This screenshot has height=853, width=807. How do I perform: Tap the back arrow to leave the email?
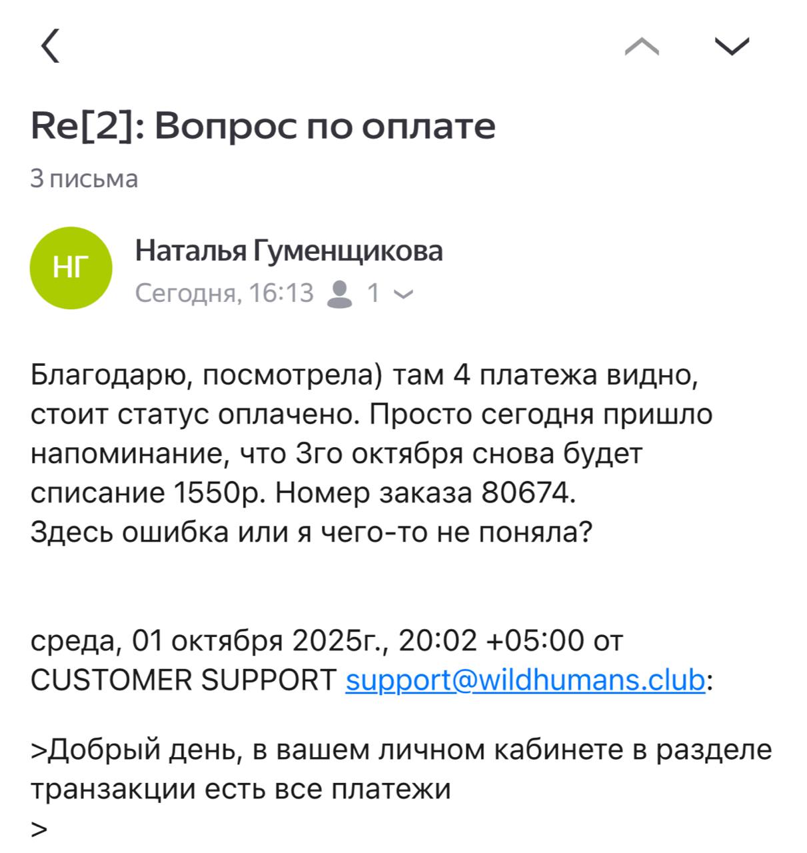[x=51, y=46]
